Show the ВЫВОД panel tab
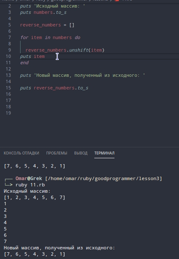 80,153
